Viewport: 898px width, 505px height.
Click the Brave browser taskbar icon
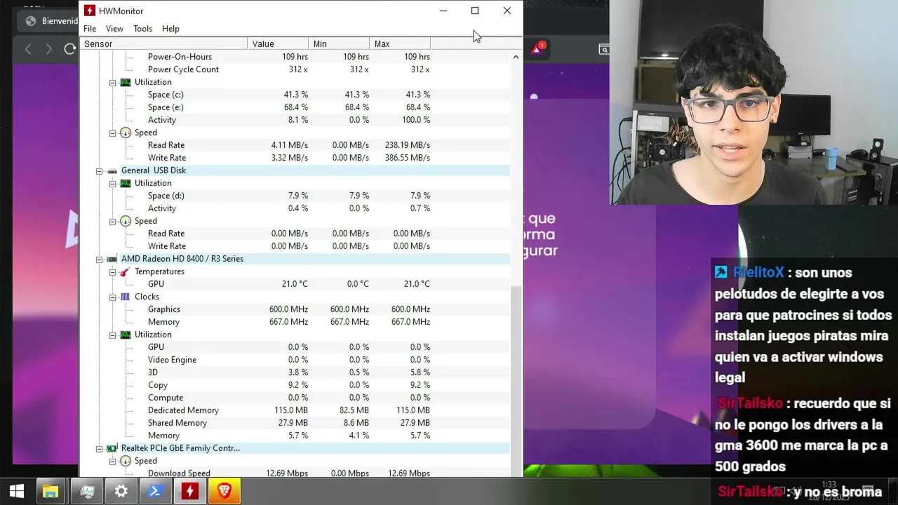(224, 491)
